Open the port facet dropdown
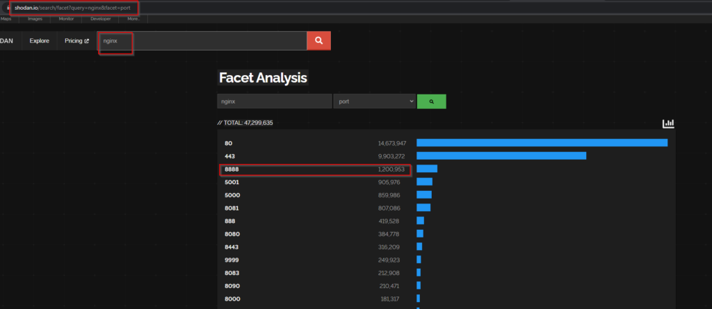The image size is (712, 309). pyautogui.click(x=374, y=101)
